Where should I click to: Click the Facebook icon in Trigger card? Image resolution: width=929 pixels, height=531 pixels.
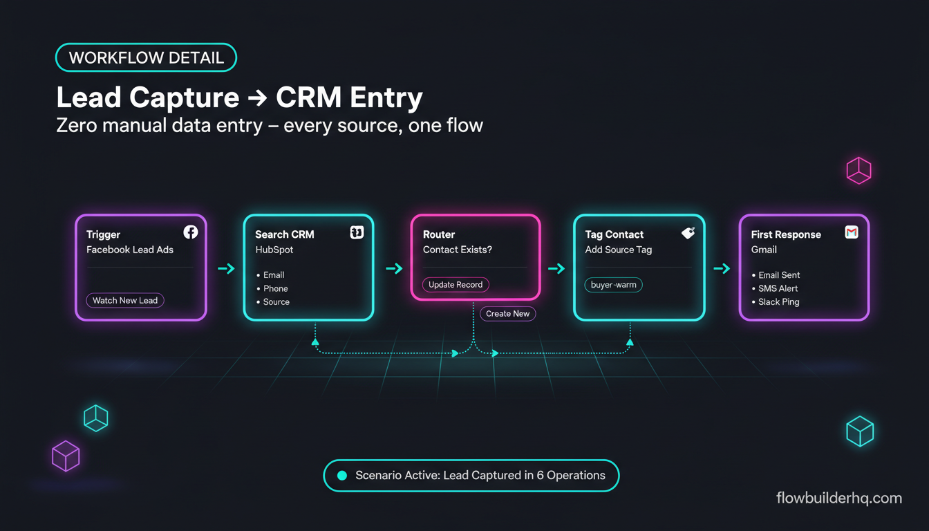click(x=191, y=232)
